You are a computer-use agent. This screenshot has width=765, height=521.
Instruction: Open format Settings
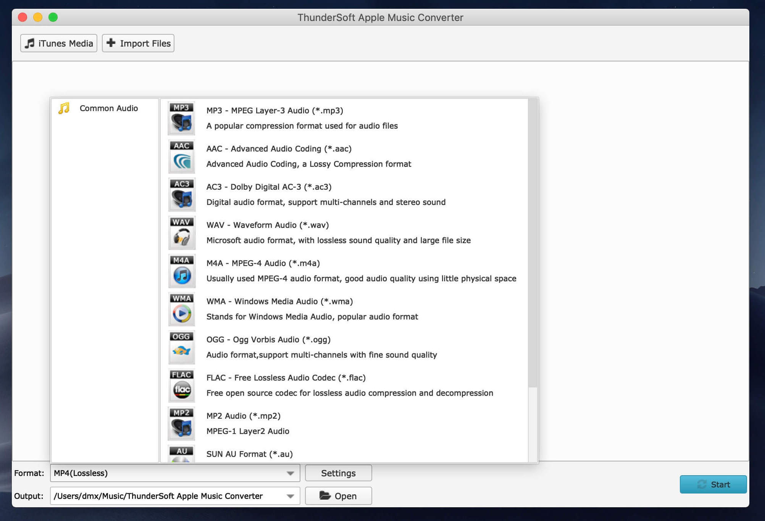pyautogui.click(x=338, y=473)
